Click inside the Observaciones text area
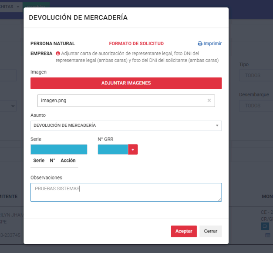273x253 pixels. [126, 192]
